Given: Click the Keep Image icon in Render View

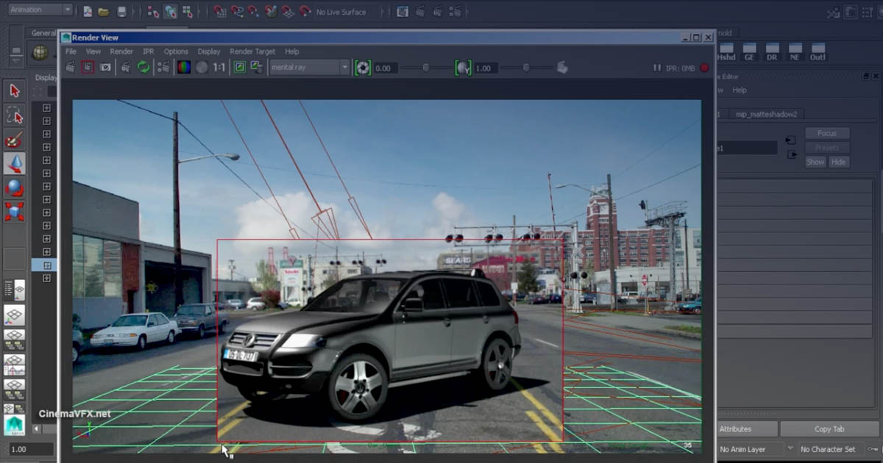Looking at the screenshot, I should click(239, 68).
